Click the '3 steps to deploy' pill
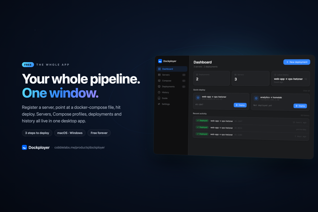Viewport: 318px width, 212px height. pos(37,133)
